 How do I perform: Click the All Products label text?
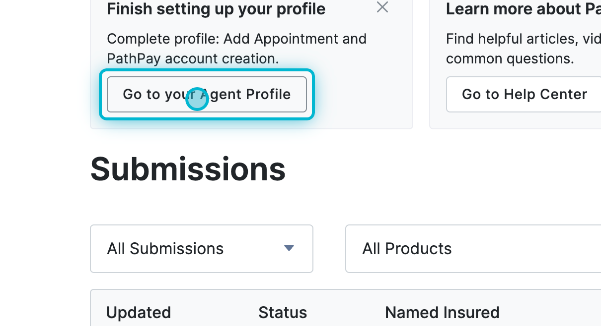pyautogui.click(x=407, y=249)
